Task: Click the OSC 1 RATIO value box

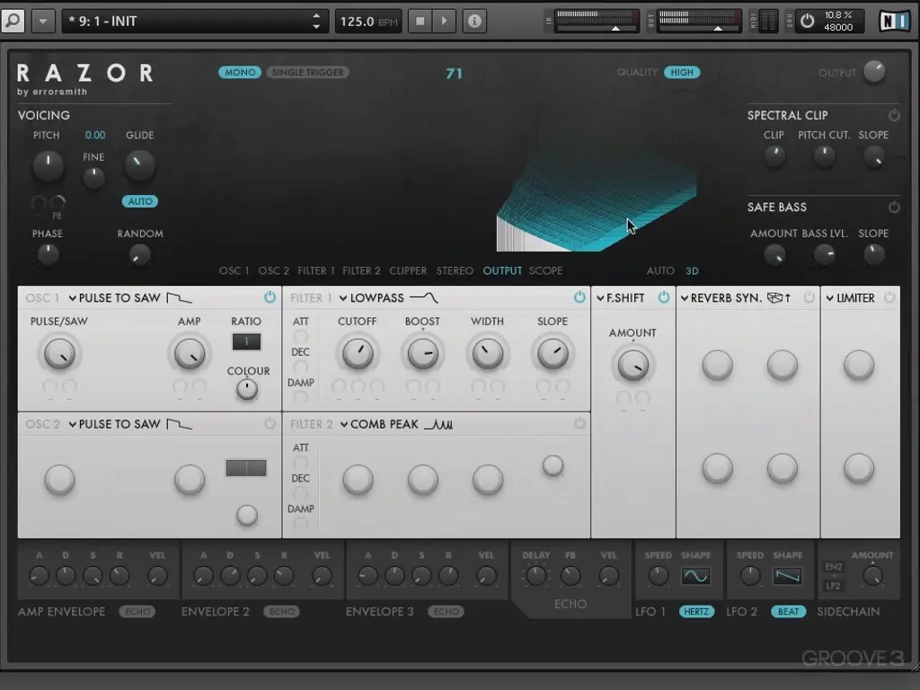Action: point(246,341)
